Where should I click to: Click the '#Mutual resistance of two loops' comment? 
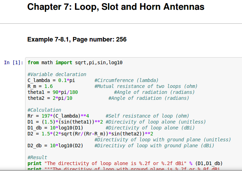click(x=146, y=86)
